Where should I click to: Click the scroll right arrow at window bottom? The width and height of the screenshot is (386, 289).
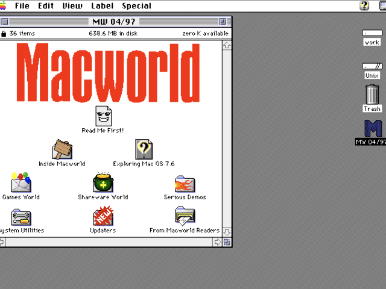click(x=218, y=242)
